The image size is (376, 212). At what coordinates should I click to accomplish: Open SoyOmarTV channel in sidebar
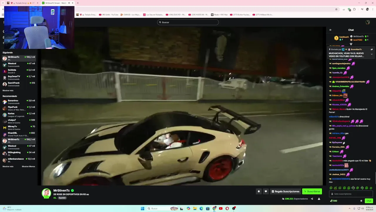19,78
